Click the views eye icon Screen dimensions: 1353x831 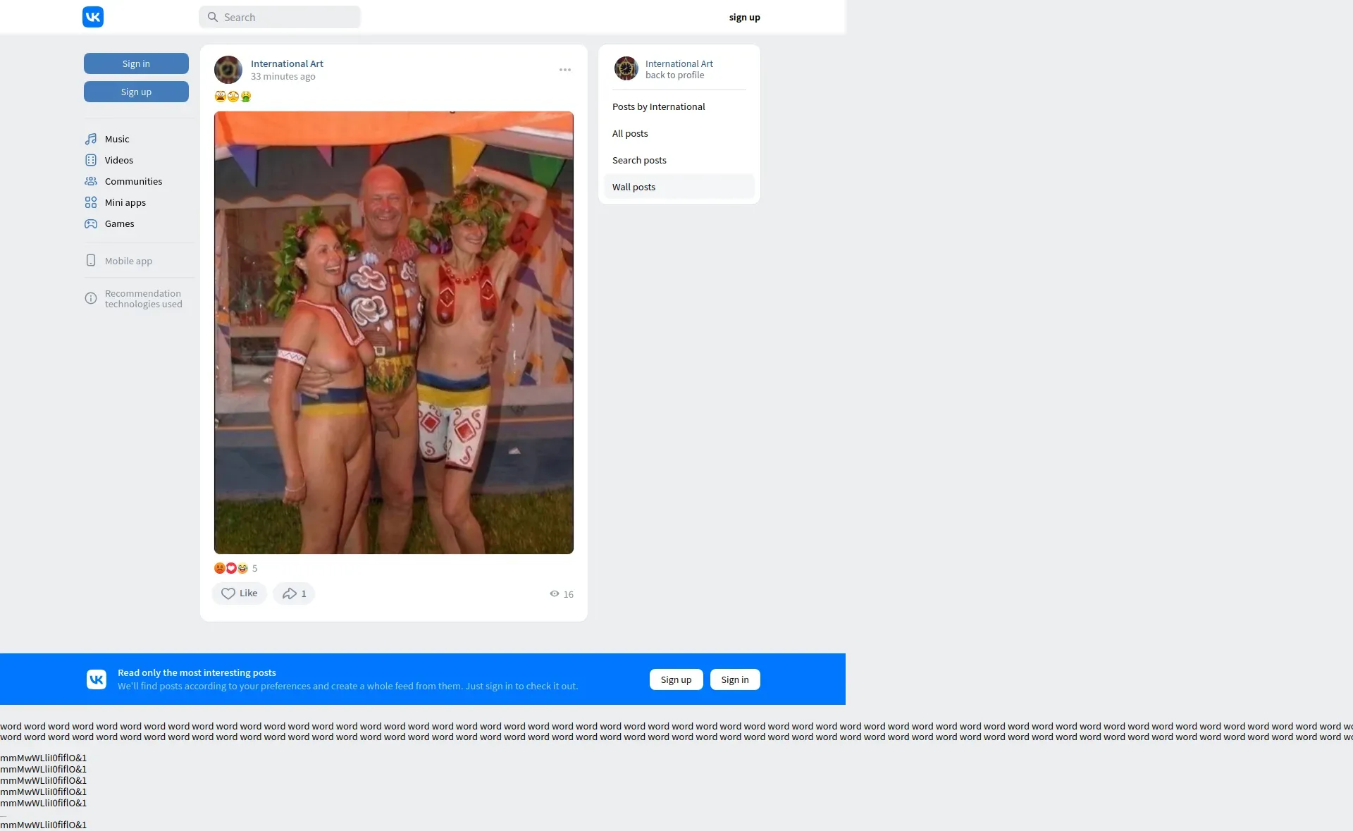(x=555, y=593)
